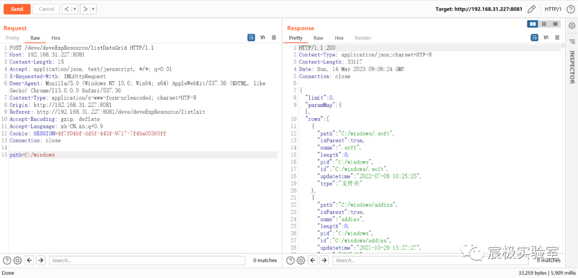
Task: Toggle non-printable characters (\n) in Response panel
Action: pyautogui.click(x=545, y=37)
